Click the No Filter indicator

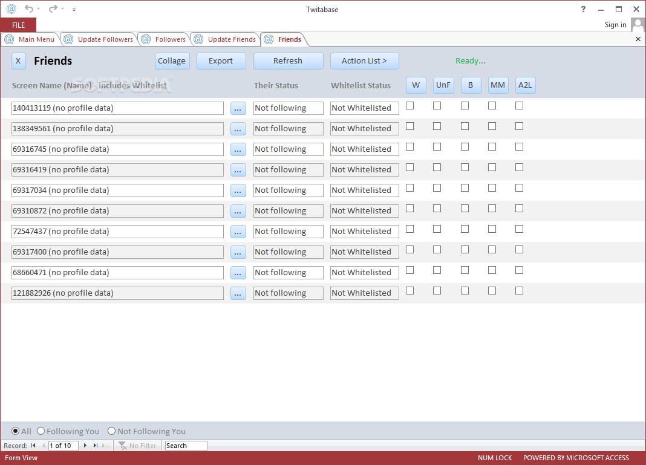tap(137, 446)
